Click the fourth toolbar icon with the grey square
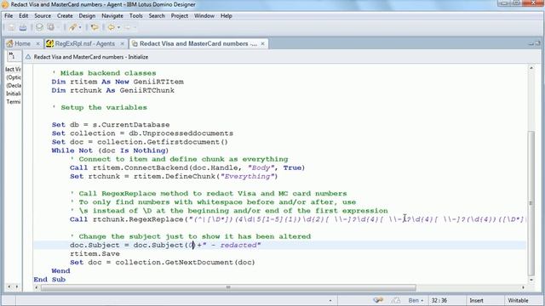 [51, 27]
